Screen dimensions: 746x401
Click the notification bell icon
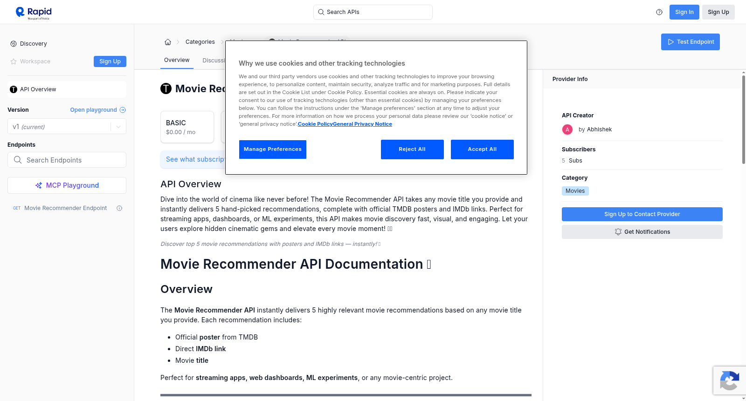tap(618, 232)
